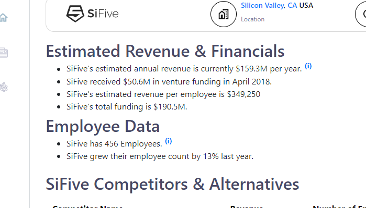Open the employee count info (i) icon

168,141
